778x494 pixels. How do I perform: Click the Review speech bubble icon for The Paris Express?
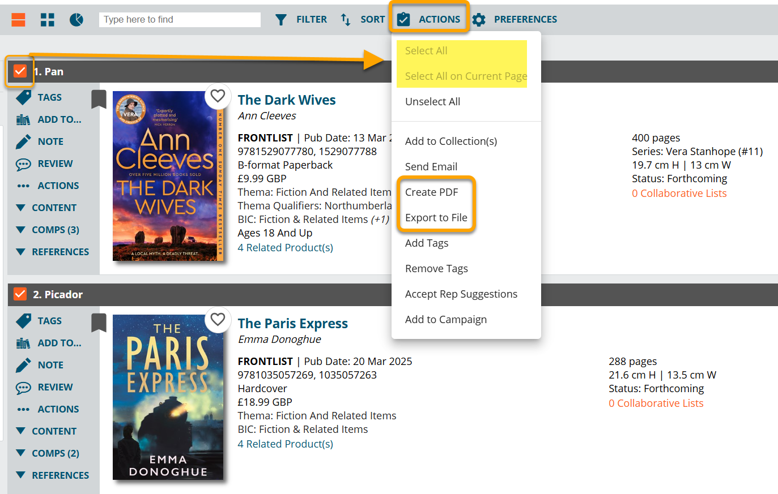click(23, 388)
